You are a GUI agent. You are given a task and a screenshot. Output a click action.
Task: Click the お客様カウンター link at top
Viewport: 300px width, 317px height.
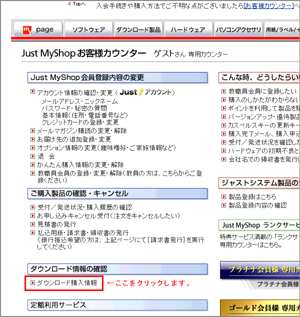[267, 5]
